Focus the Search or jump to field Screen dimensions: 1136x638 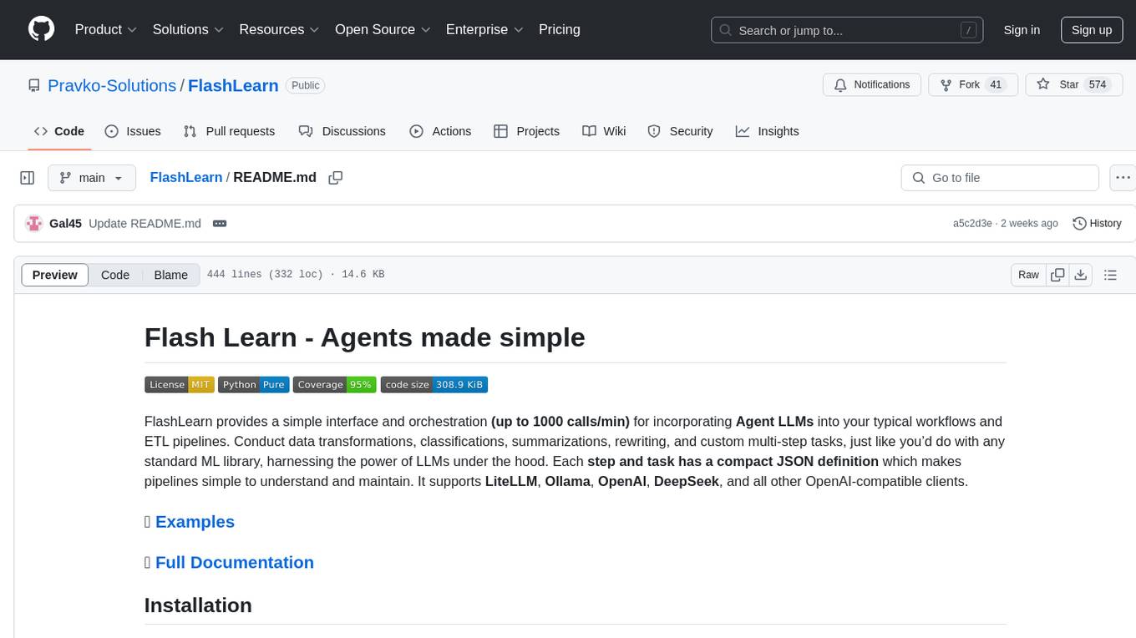coord(849,30)
